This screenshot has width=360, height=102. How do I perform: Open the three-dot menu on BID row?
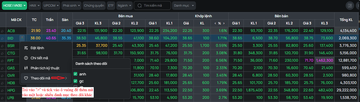coord(22,38)
